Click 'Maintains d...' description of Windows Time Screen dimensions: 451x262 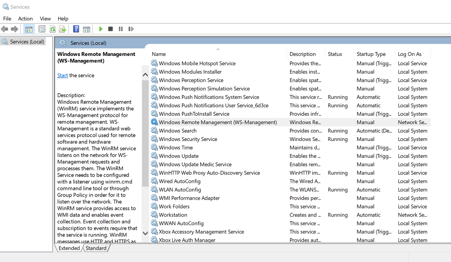click(x=305, y=148)
